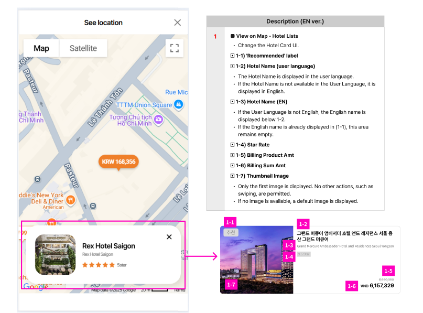423x313 pixels.
Task: Click bus stop icon near Pasteur street
Action: click(38, 179)
